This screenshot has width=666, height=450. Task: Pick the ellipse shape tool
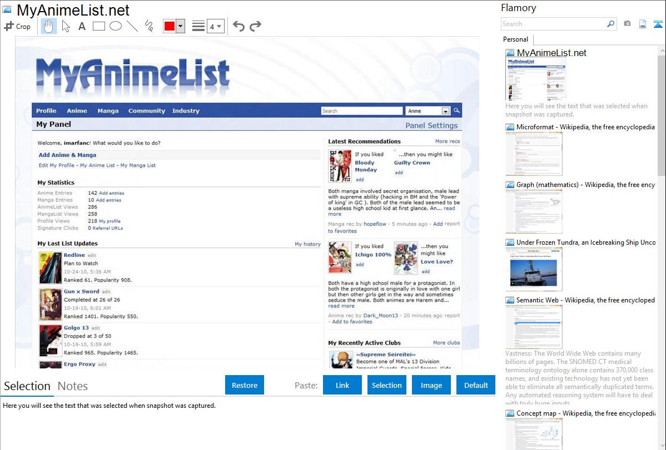click(116, 26)
